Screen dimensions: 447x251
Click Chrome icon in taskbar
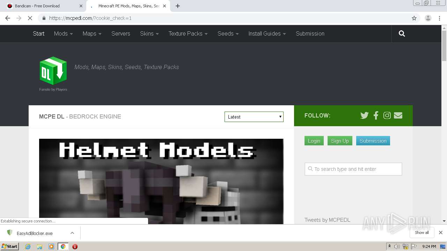point(63,246)
